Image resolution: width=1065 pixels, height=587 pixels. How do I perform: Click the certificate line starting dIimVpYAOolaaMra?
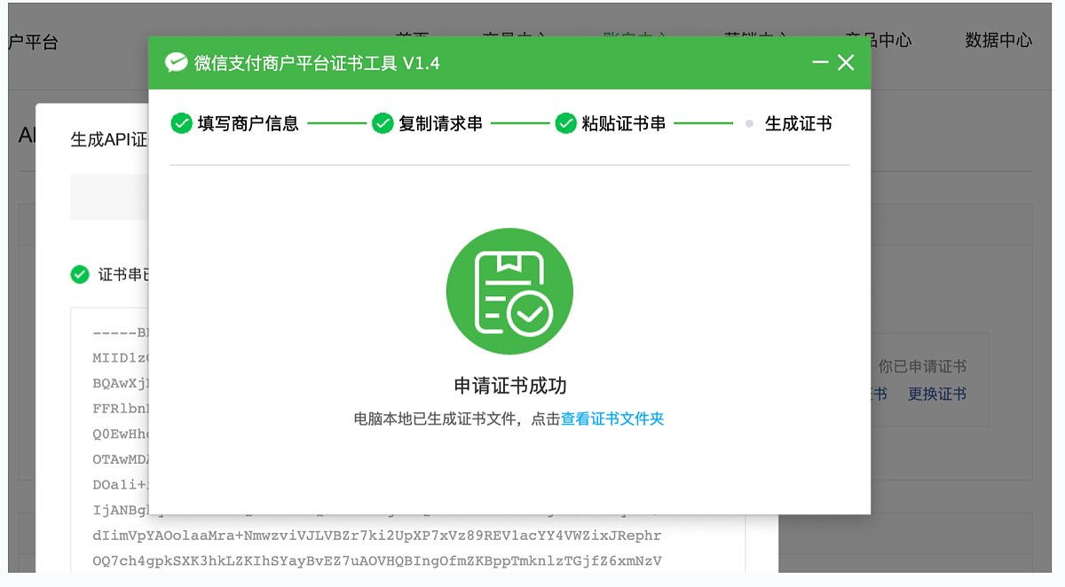pyautogui.click(x=377, y=536)
